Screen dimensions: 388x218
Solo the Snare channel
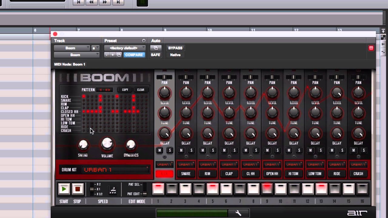pyautogui.click(x=191, y=150)
